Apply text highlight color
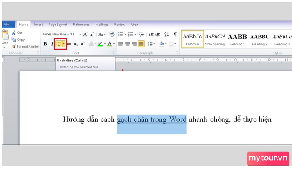The image size is (292, 169). [100, 44]
